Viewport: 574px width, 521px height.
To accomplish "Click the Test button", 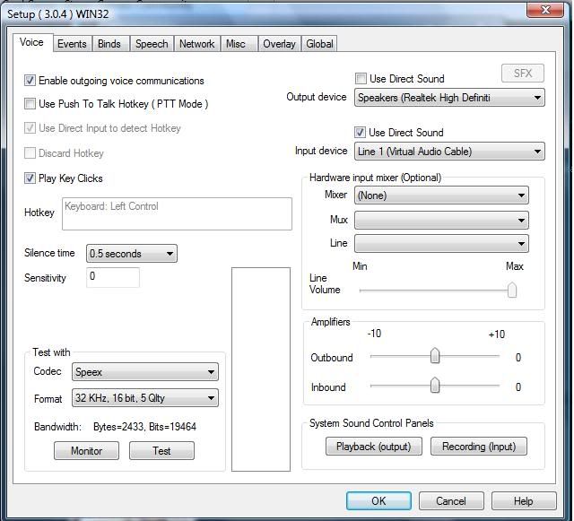I will [161, 451].
